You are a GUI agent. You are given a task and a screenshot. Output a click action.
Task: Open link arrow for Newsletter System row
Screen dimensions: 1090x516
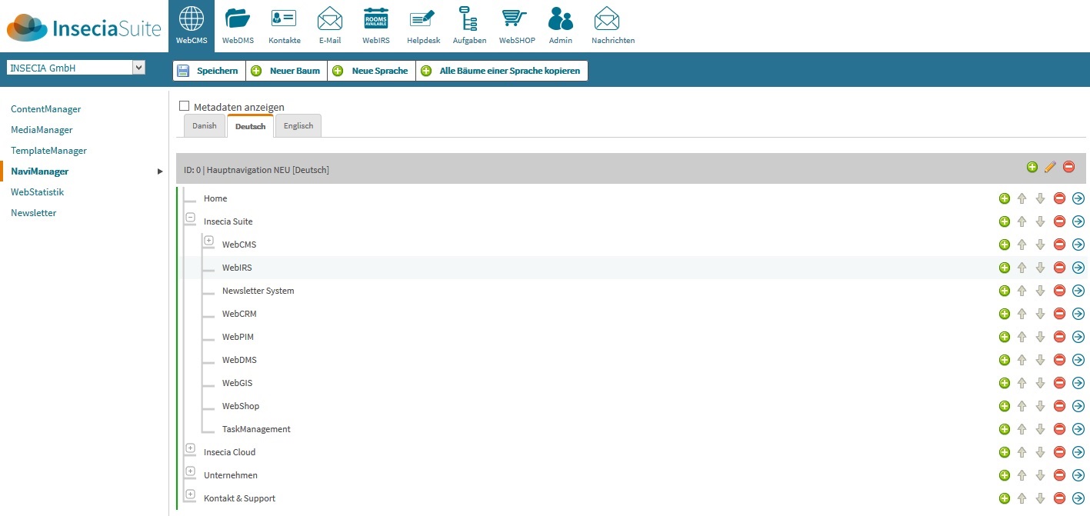[1078, 291]
